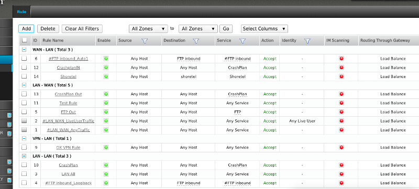Click the Add button
The image size is (419, 189).
26,29
